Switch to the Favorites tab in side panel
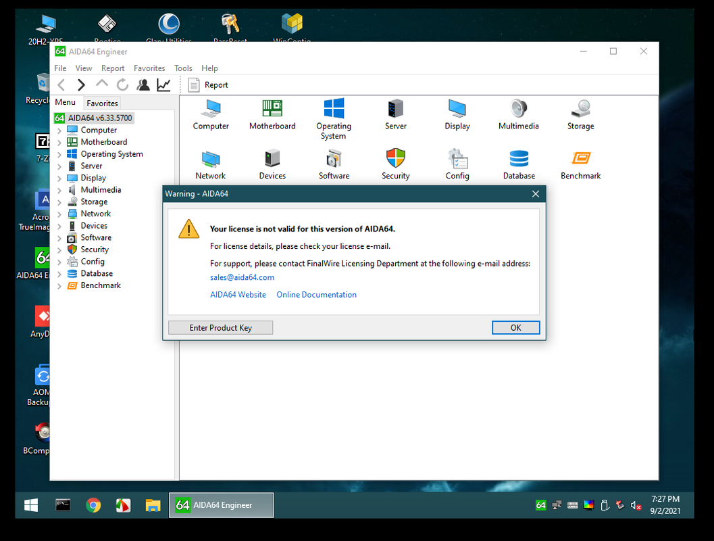 (102, 103)
